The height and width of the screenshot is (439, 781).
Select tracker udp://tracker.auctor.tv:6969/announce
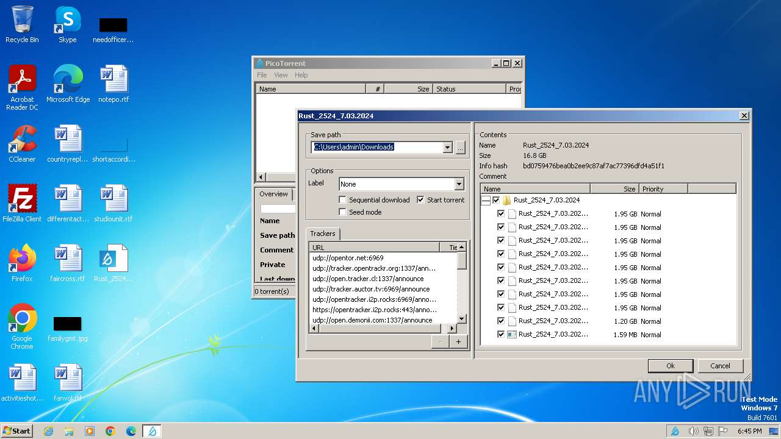pyautogui.click(x=371, y=289)
